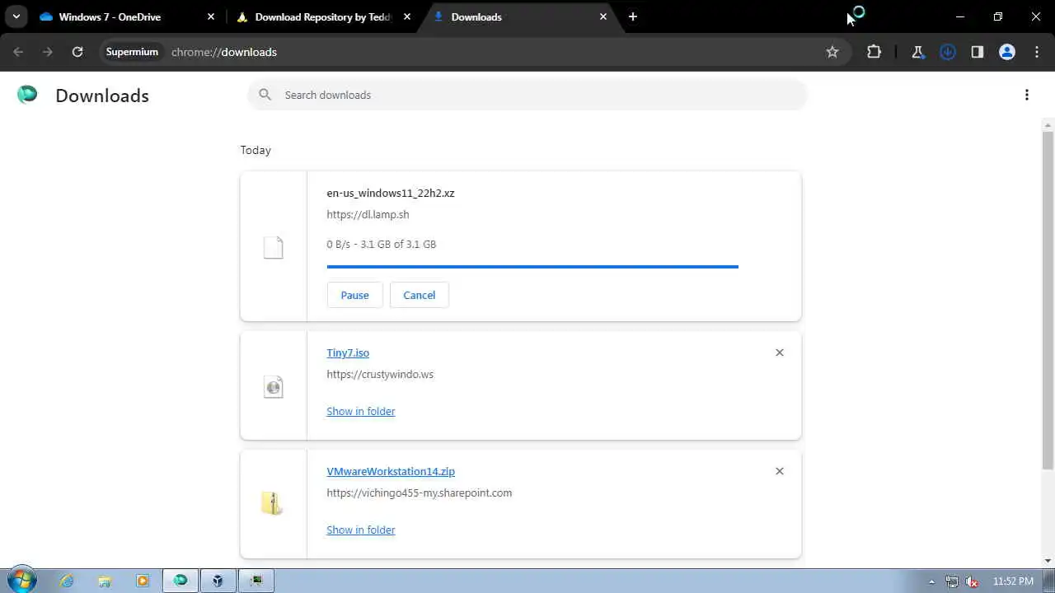The height and width of the screenshot is (593, 1055).
Task: Switch to the Download Repository tab
Action: pyautogui.click(x=322, y=16)
